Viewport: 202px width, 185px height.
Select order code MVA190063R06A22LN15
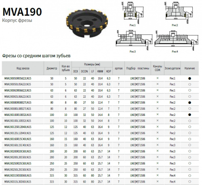pos(18,90)
